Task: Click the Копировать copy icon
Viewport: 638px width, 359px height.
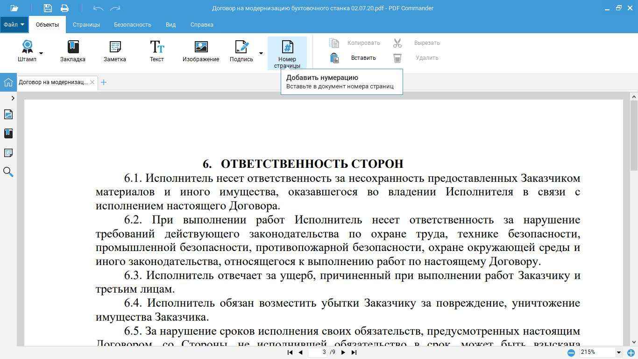Action: click(334, 43)
